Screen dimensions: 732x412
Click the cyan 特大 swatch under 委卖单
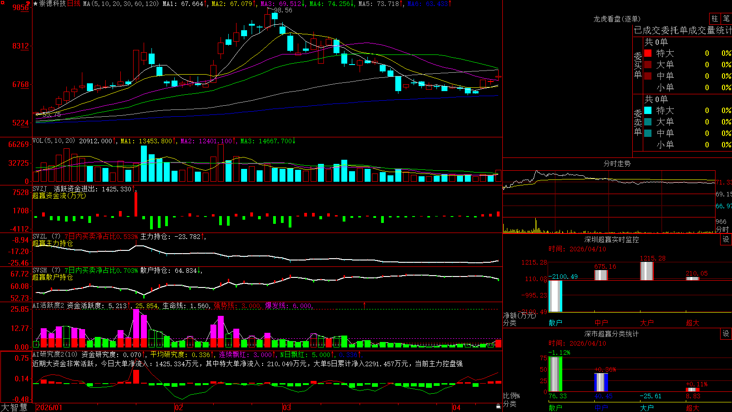[x=648, y=110]
